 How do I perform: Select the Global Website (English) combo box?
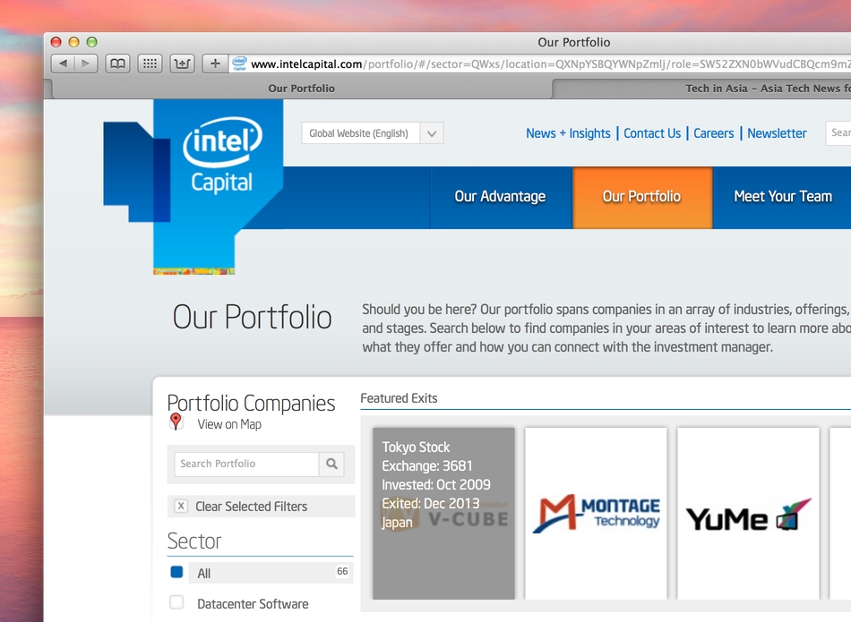click(x=373, y=133)
